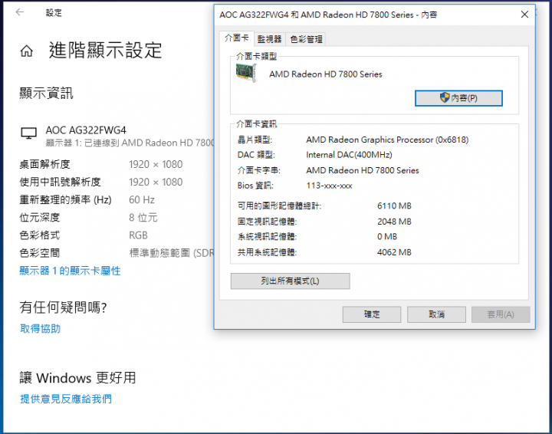The image size is (552, 434).
Task: Open 顯示器 1 的顯示卡屬性 link
Action: click(70, 271)
